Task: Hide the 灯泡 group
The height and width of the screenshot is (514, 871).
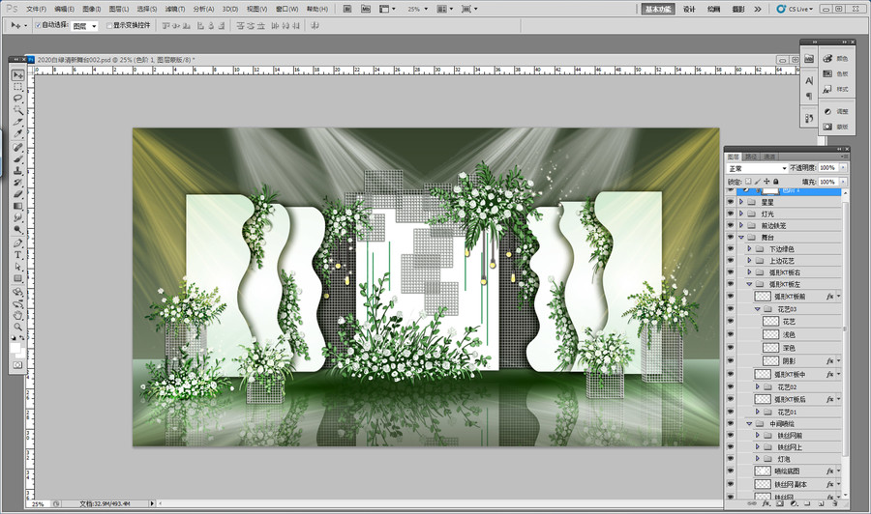Action: (731, 459)
